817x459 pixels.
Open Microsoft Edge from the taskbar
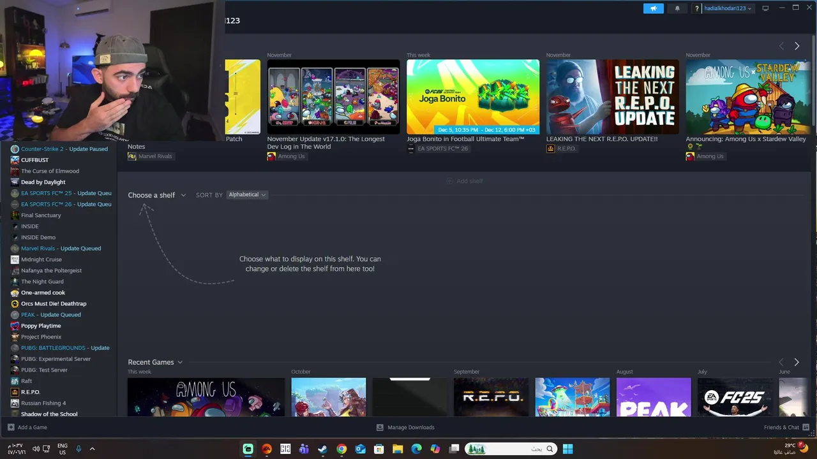416,449
